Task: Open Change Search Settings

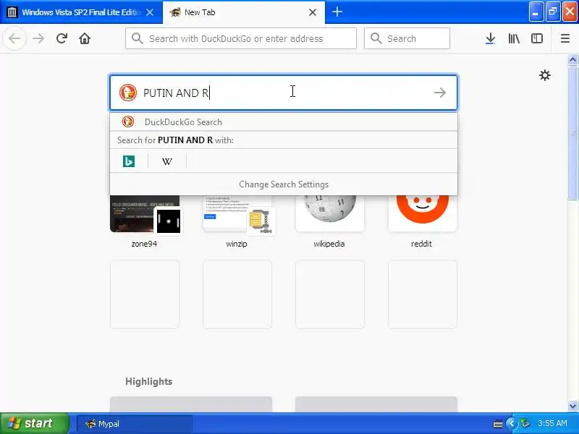Action: coord(284,184)
